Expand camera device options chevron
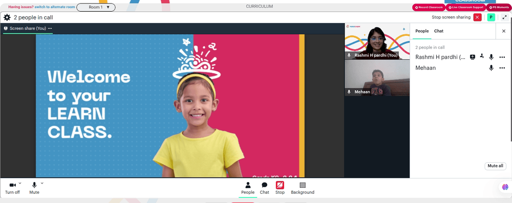The height and width of the screenshot is (203, 512). pyautogui.click(x=20, y=183)
